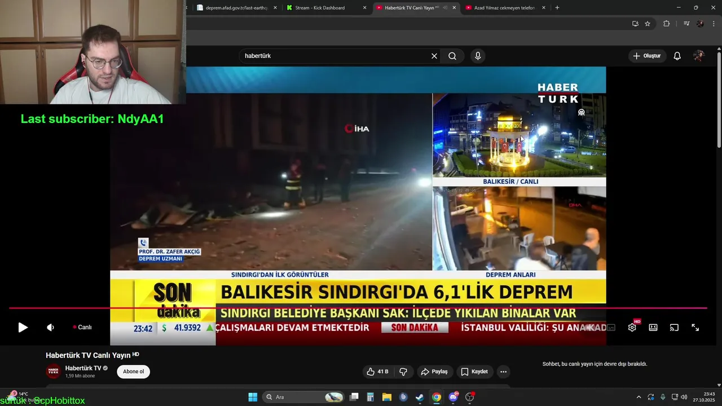Open Discord from taskbar
The image size is (722, 406).
point(453,397)
